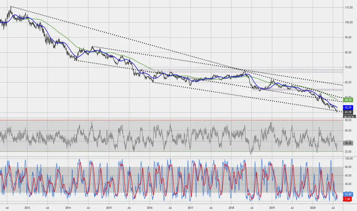
Task: Click the 20.00 label on the RSI pane scale
Action: [x=348, y=152]
